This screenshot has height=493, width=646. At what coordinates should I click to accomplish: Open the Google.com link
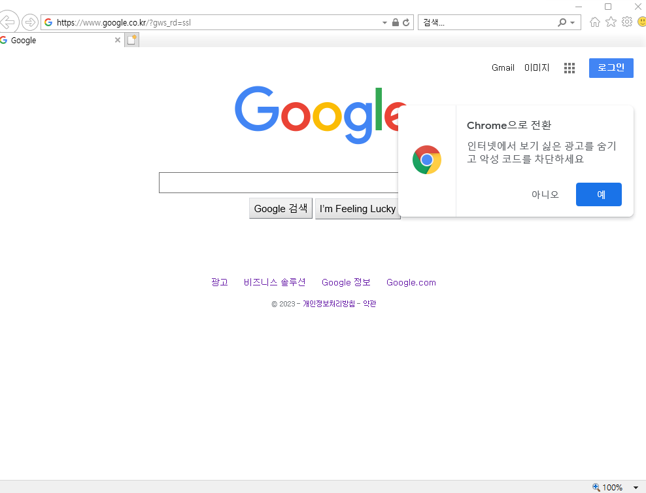point(411,282)
